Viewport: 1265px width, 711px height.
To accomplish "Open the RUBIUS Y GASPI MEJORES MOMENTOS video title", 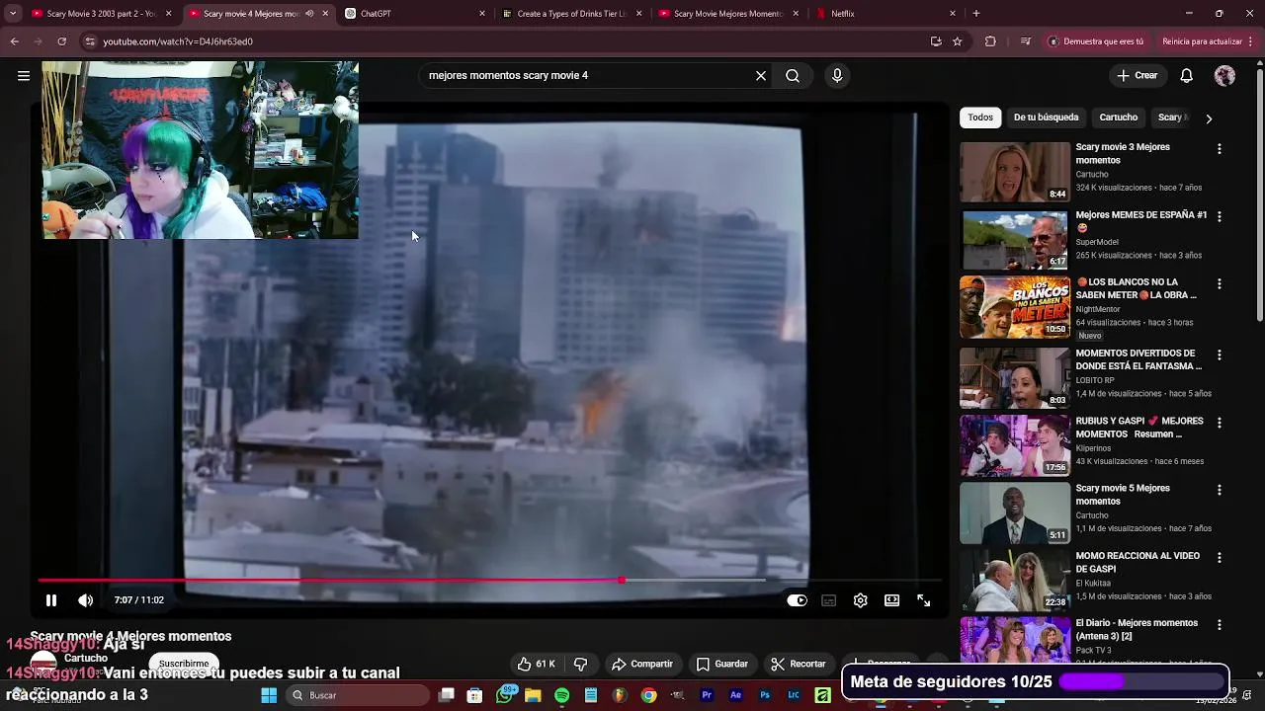I will coord(1139,428).
